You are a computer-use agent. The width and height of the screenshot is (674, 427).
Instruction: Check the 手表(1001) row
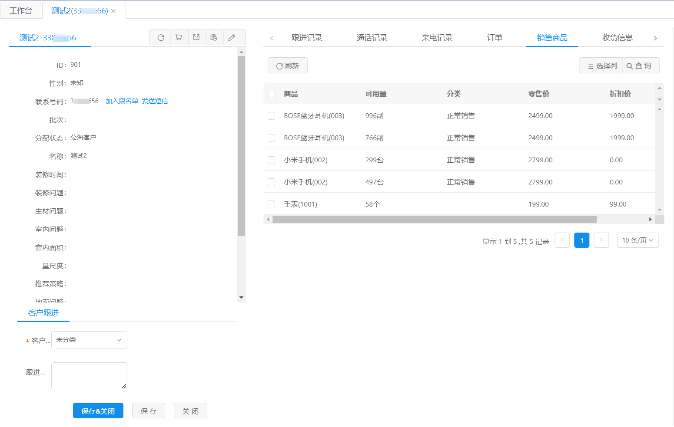click(x=272, y=204)
